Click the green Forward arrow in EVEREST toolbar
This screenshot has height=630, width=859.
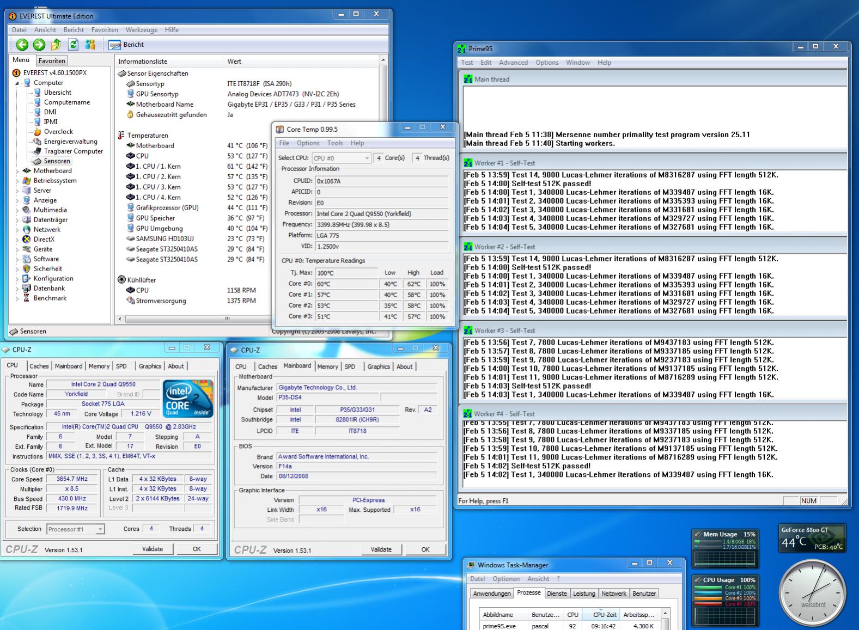[x=39, y=45]
